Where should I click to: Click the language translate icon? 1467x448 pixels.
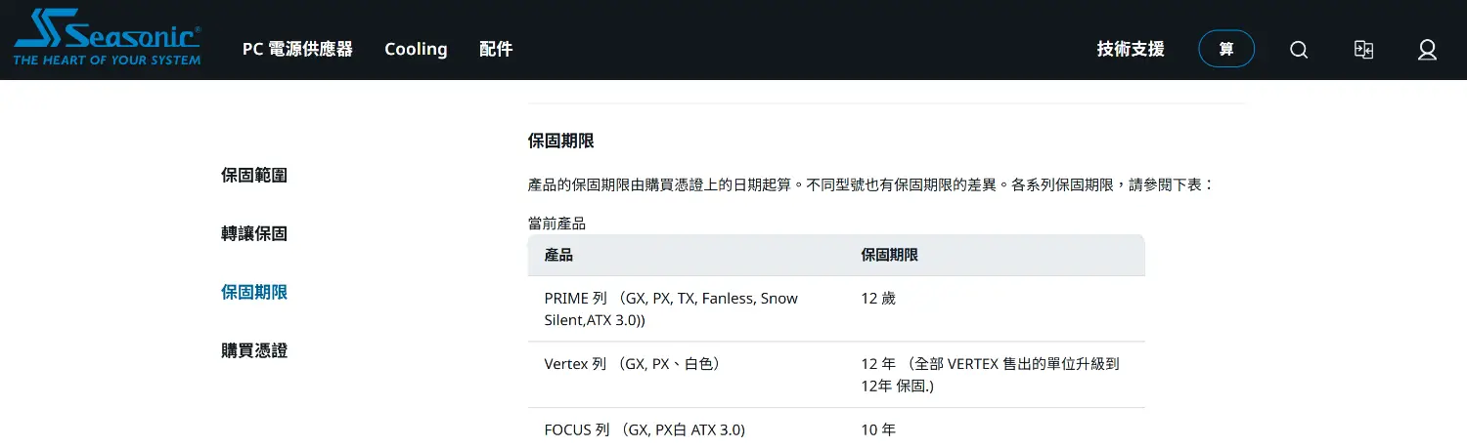(1363, 49)
